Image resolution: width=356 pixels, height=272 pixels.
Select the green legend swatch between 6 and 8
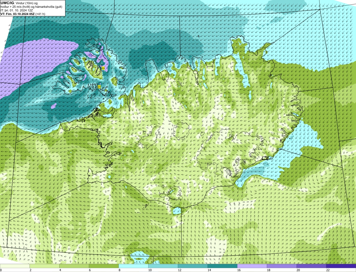[104, 266]
